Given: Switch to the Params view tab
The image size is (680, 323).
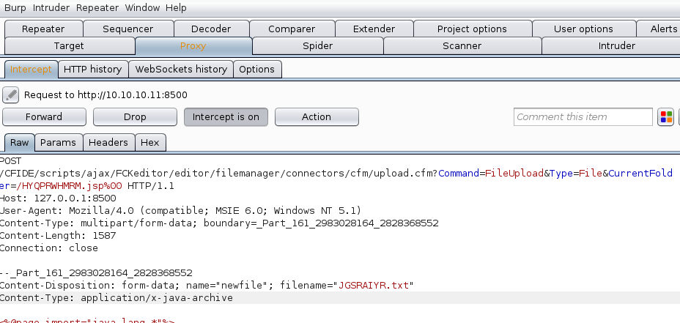Looking at the screenshot, I should [58, 143].
